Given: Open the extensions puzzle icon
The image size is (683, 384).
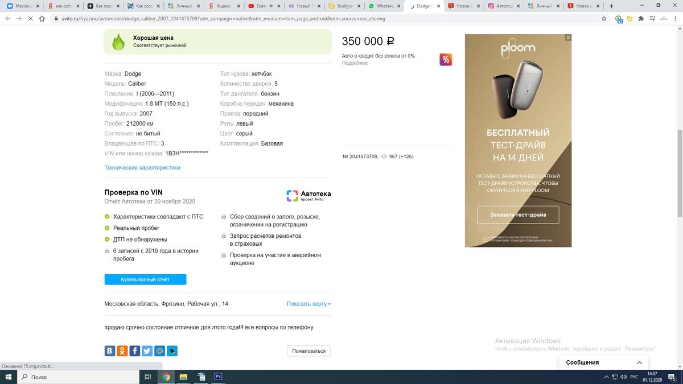Looking at the screenshot, I should [x=641, y=18].
